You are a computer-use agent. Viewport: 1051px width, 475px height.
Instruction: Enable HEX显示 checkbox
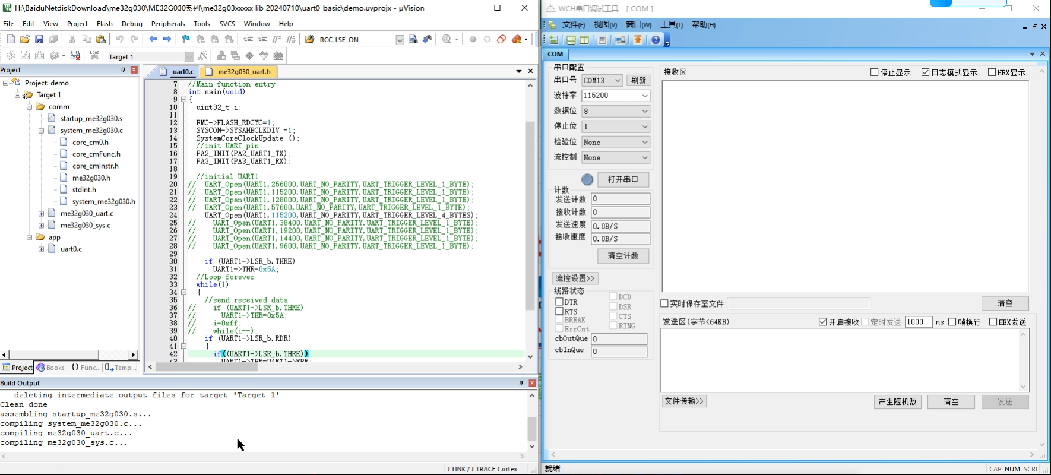tap(992, 72)
